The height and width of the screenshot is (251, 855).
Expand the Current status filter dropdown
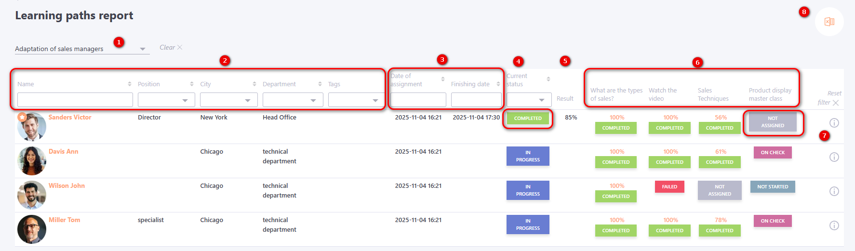(x=529, y=100)
